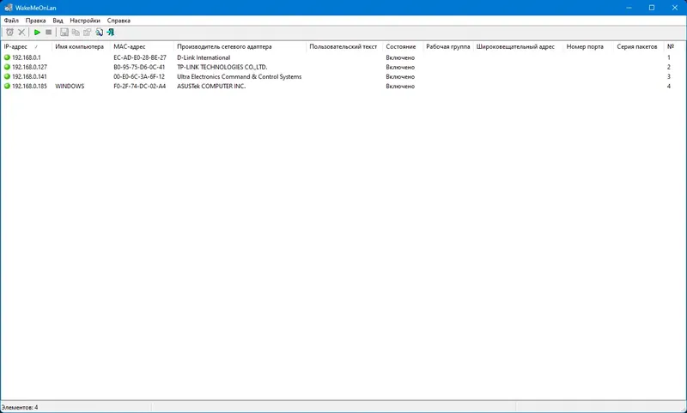Click green status dot for 192.168.0.141
This screenshot has width=687, height=413.
[x=7, y=76]
